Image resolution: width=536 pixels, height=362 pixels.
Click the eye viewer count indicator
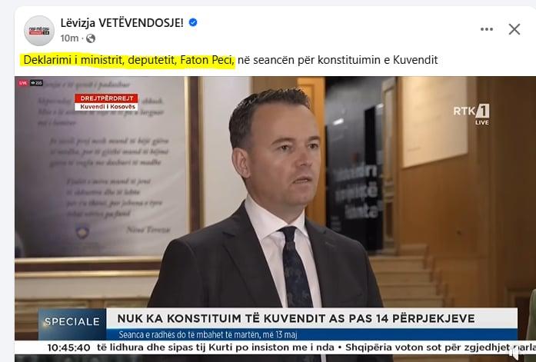[x=36, y=83]
